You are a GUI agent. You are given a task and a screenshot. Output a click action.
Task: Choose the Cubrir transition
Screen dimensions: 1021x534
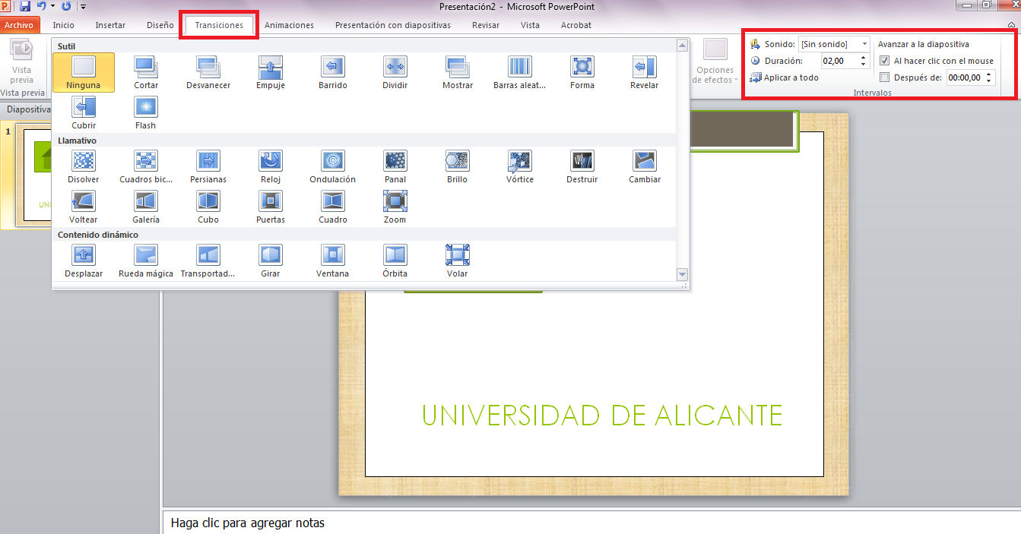(x=84, y=112)
